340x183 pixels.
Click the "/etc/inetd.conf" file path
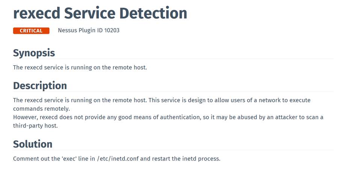pyautogui.click(x=118, y=159)
